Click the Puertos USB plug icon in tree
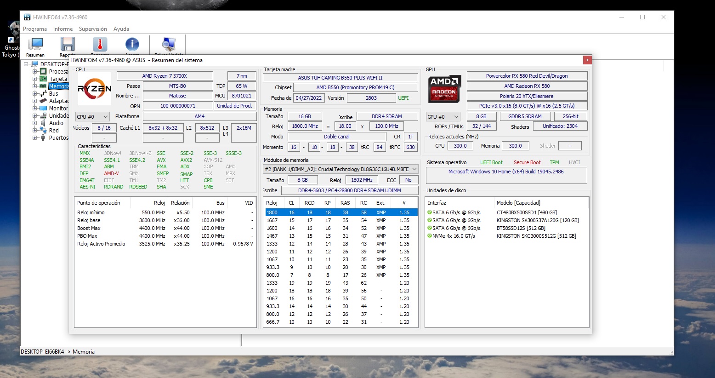Screen dimensions: 715x378 tap(43, 137)
